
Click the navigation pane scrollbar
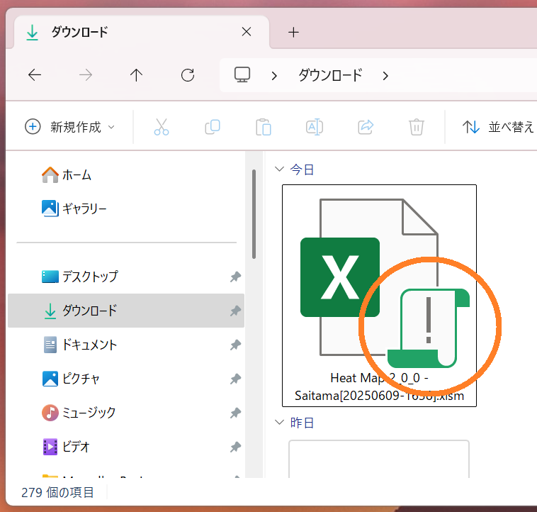pyautogui.click(x=254, y=214)
